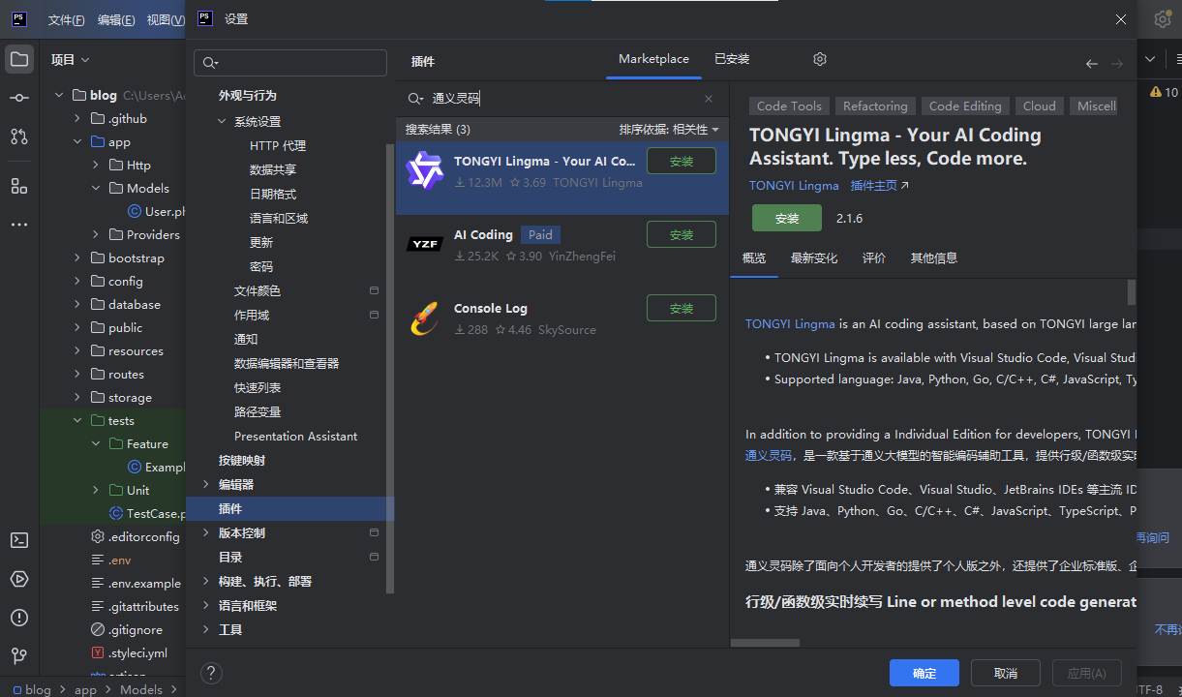Click the PhpStorm logo in main window
Viewport: 1182px width, 697px height.
[x=19, y=18]
